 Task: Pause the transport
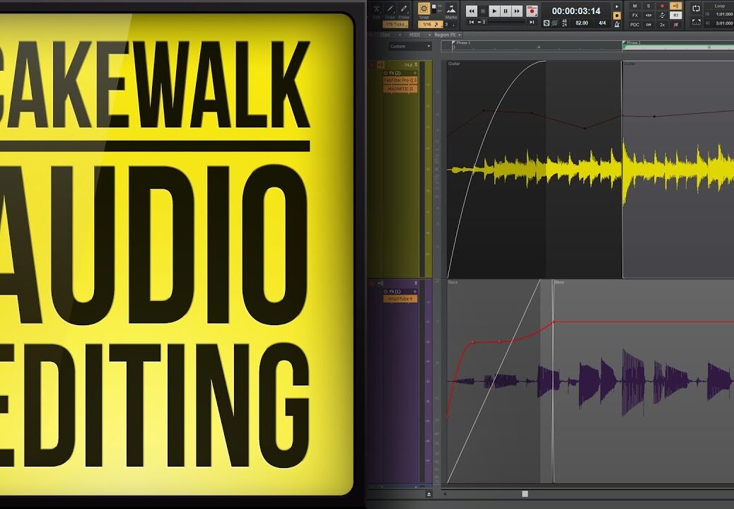click(x=506, y=11)
